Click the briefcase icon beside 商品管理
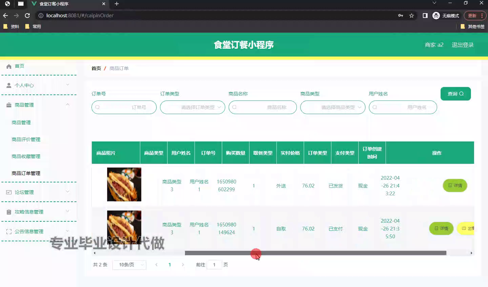Viewport: 488px width, 287px height. [x=9, y=105]
